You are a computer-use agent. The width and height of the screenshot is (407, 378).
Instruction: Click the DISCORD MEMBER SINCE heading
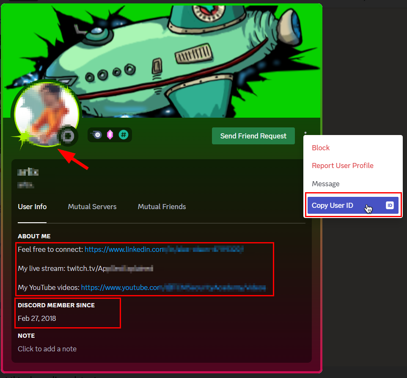coord(56,305)
